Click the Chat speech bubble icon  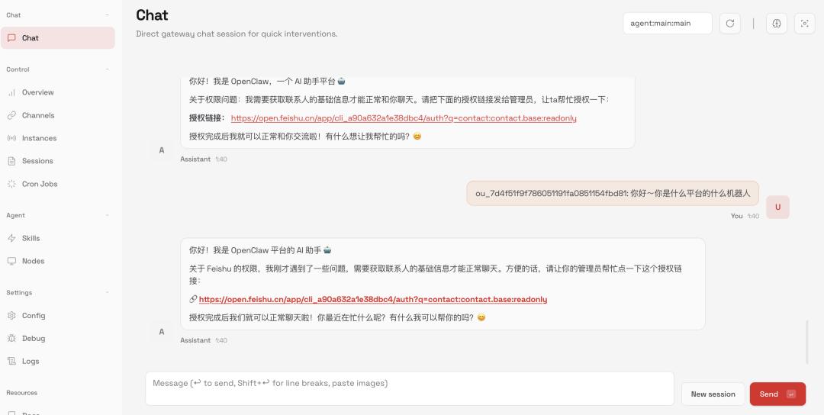(11, 38)
